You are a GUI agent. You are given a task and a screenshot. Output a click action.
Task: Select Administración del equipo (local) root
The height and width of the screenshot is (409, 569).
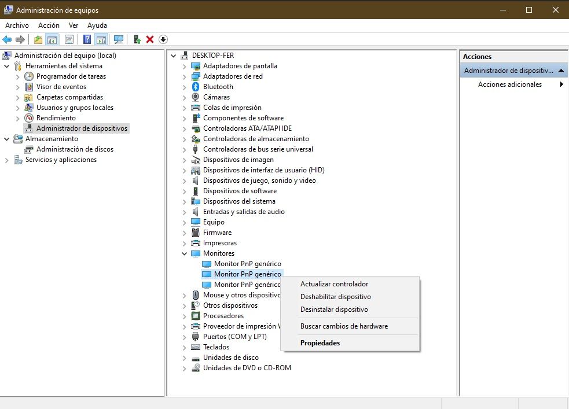[65, 56]
